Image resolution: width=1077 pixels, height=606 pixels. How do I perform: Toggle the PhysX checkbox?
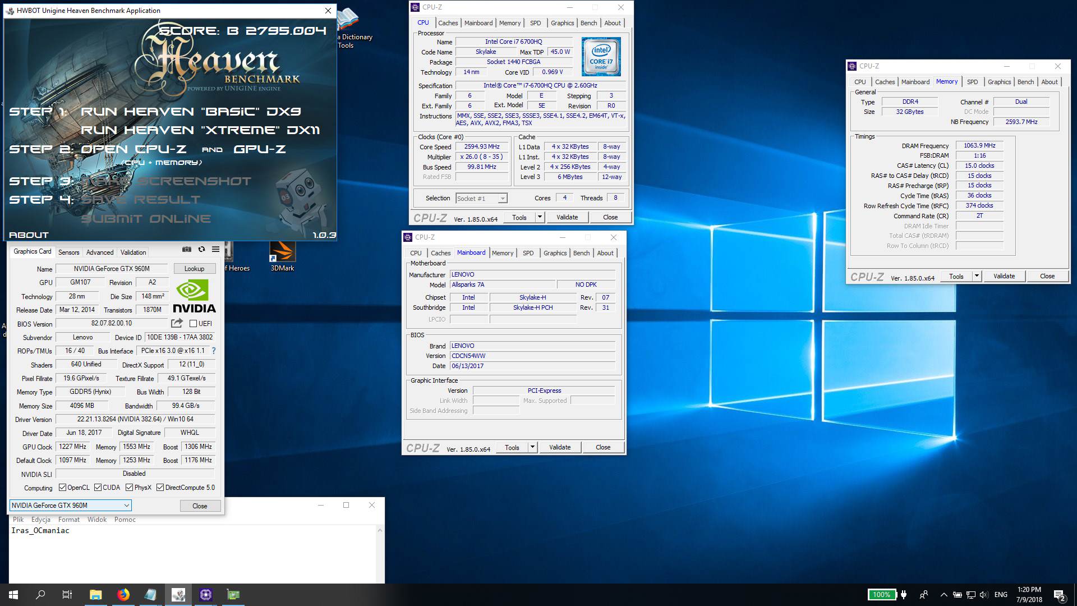pyautogui.click(x=129, y=488)
